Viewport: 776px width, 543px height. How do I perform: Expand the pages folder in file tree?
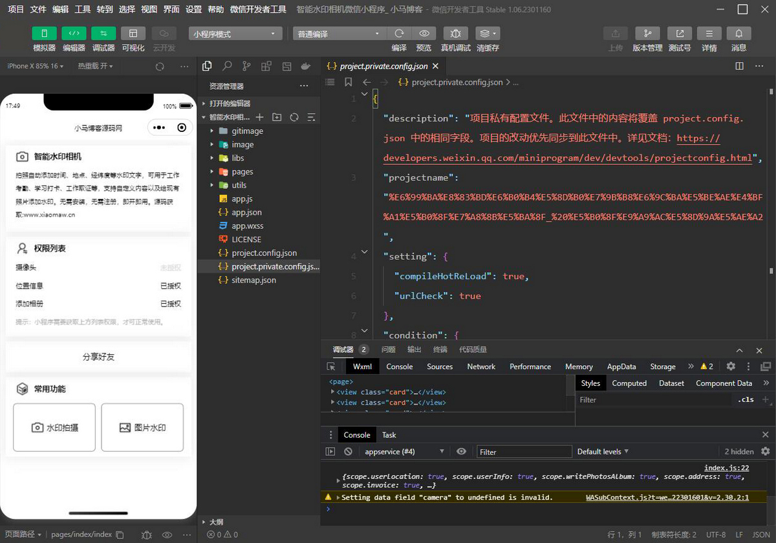pyautogui.click(x=242, y=171)
